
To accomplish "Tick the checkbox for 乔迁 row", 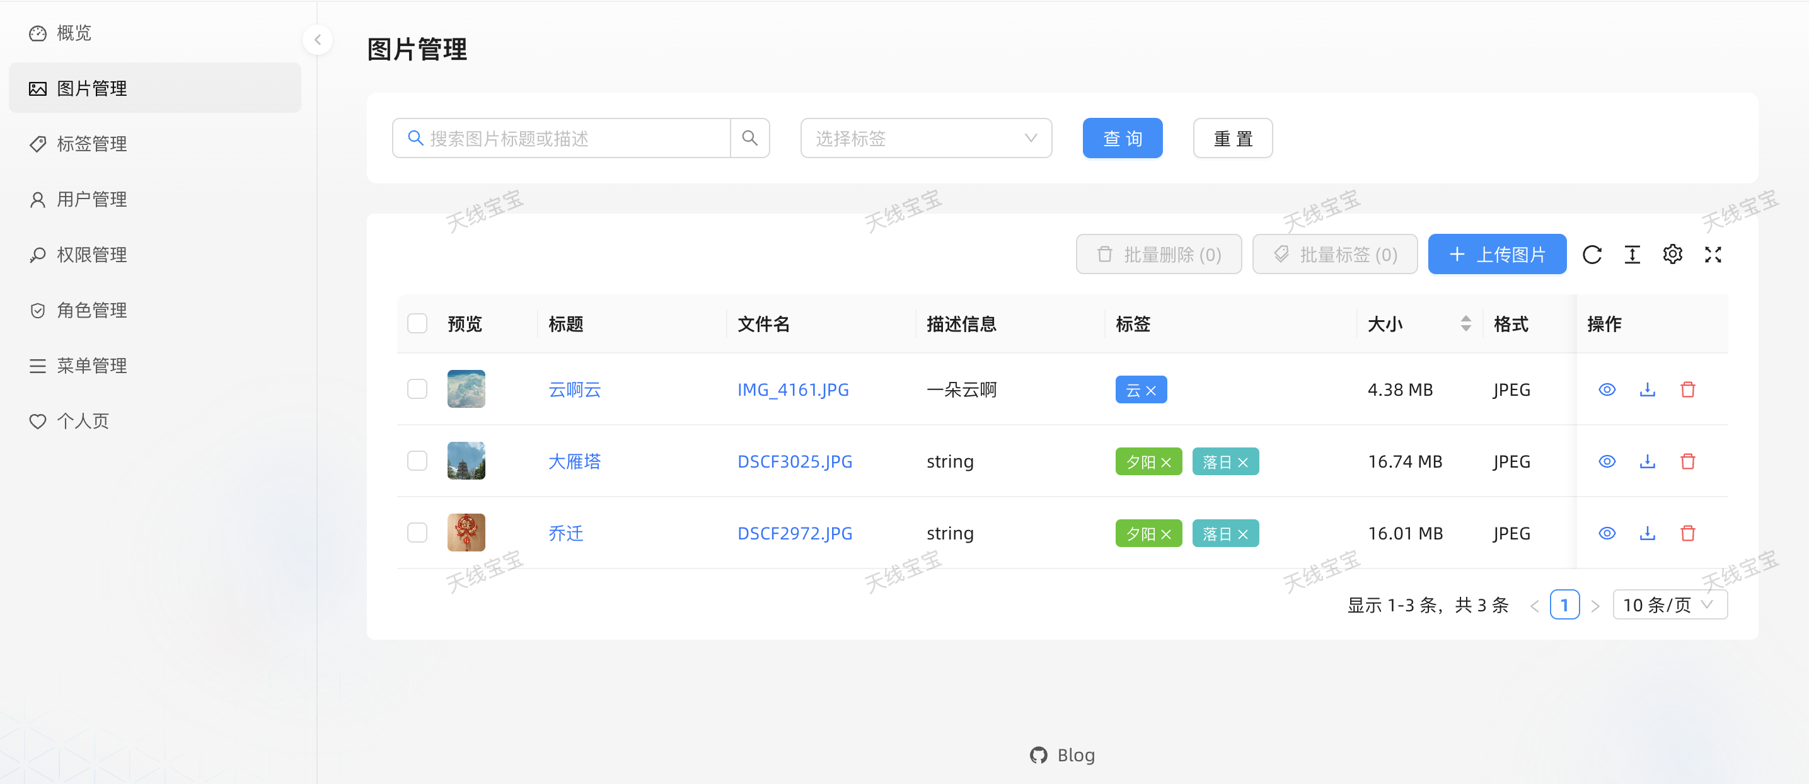I will coord(417,533).
